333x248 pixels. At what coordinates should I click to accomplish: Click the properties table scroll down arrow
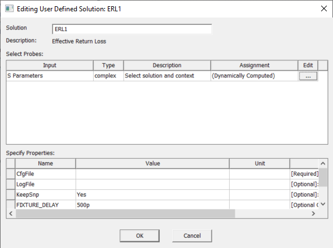[323, 205]
